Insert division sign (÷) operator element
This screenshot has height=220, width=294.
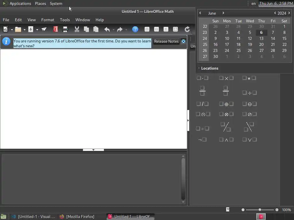point(249,93)
